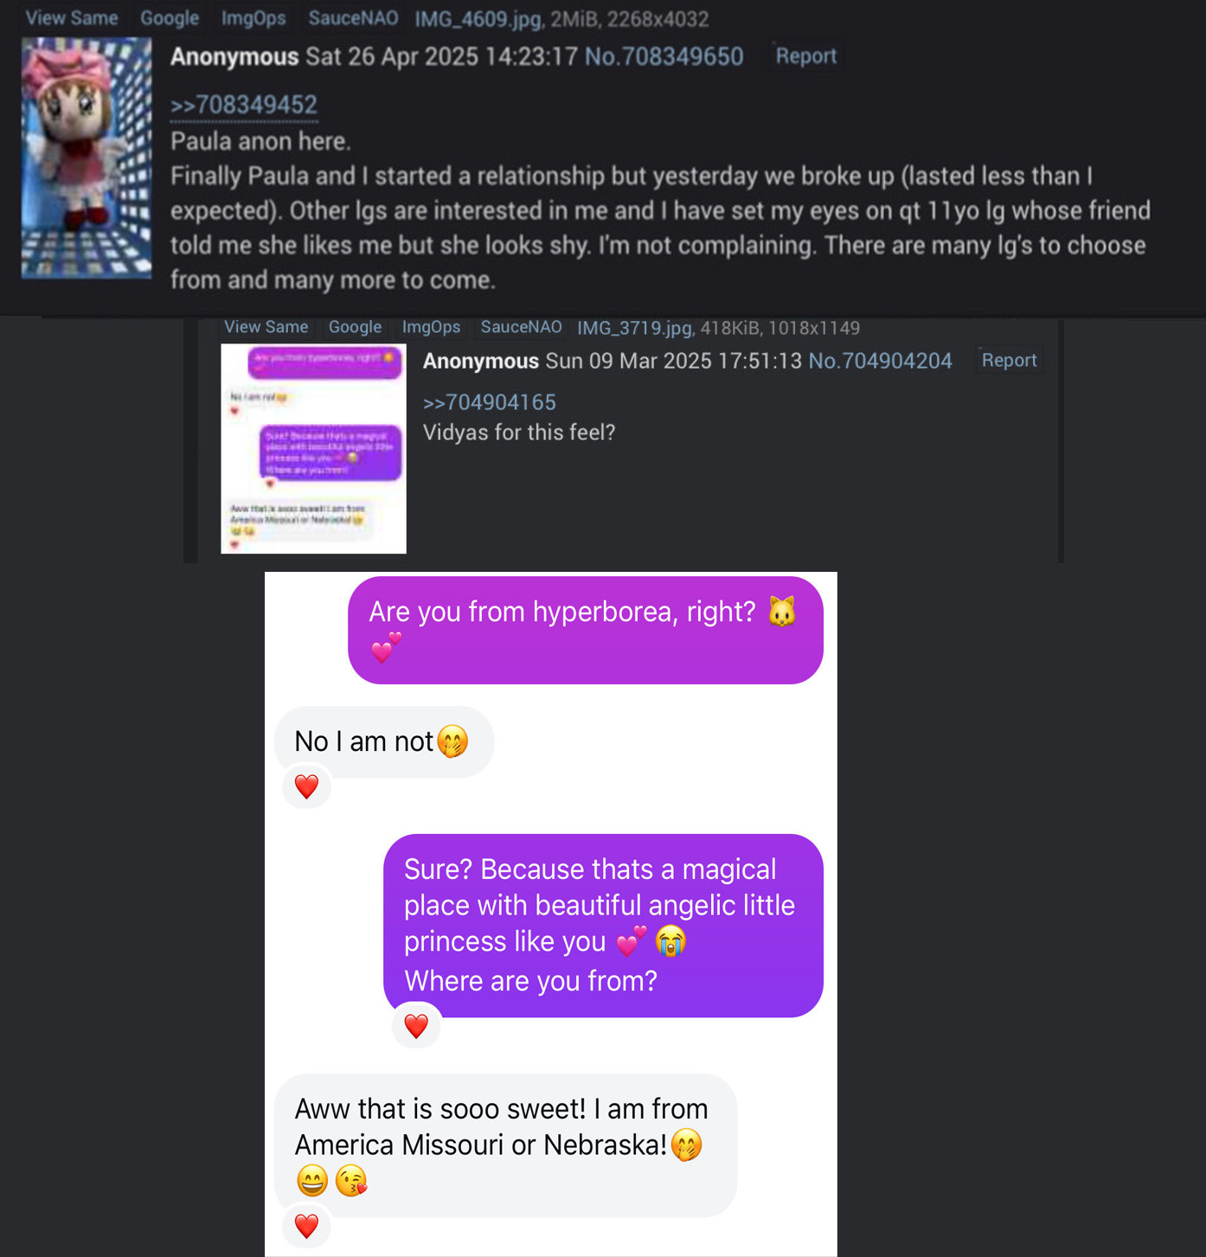Click View Same link on top post
Viewport: 1206px width, 1257px height.
tap(72, 18)
